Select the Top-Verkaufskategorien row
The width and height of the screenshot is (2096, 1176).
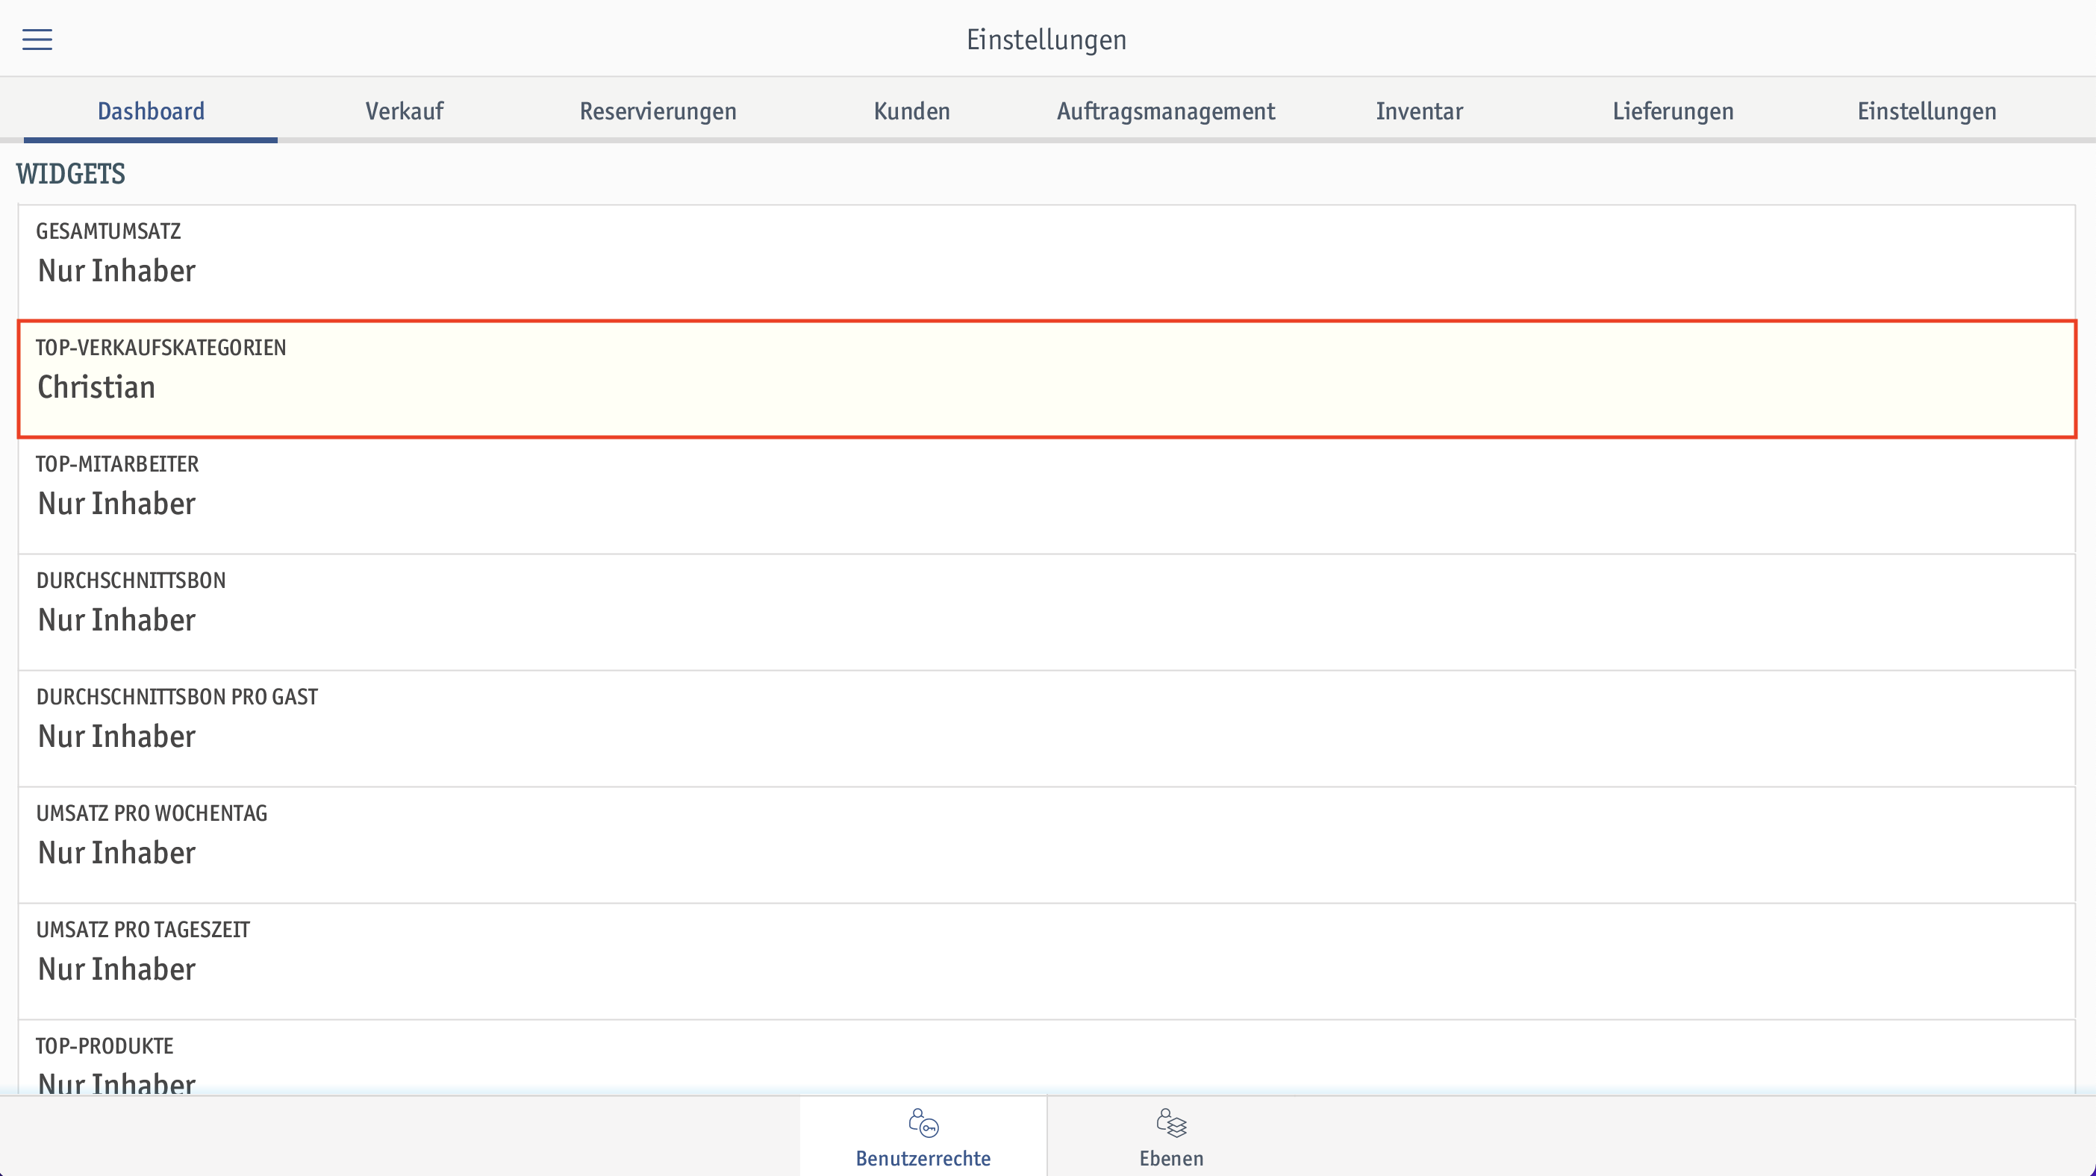click(1047, 379)
